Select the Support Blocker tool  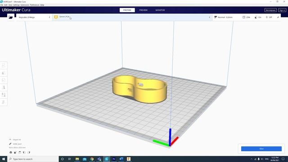(4, 102)
